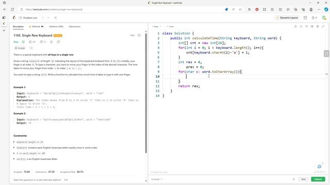The height and width of the screenshot is (185, 330).
Task: Open the AI assistant chat icon in the editor
Action: pos(319,166)
